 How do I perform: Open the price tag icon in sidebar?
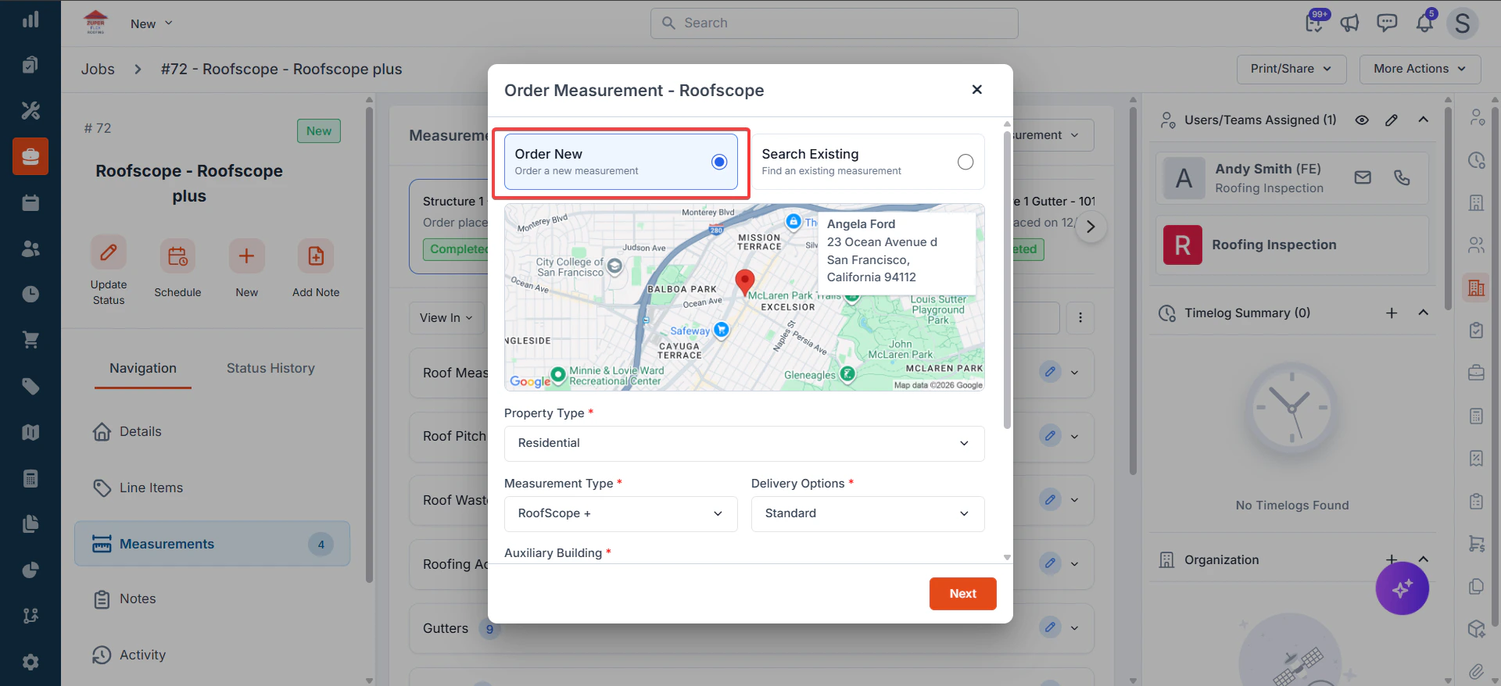pos(30,386)
